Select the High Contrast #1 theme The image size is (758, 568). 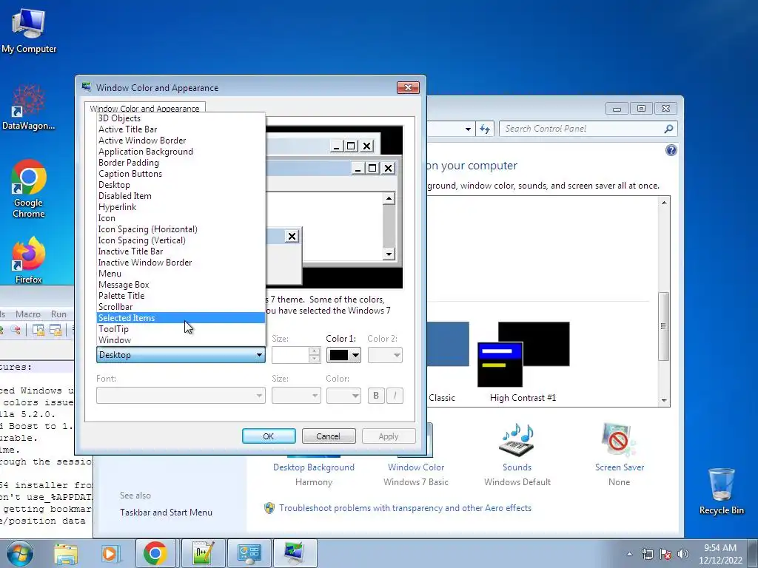click(x=523, y=362)
